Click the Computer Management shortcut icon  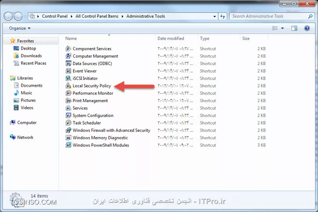pos(68,56)
